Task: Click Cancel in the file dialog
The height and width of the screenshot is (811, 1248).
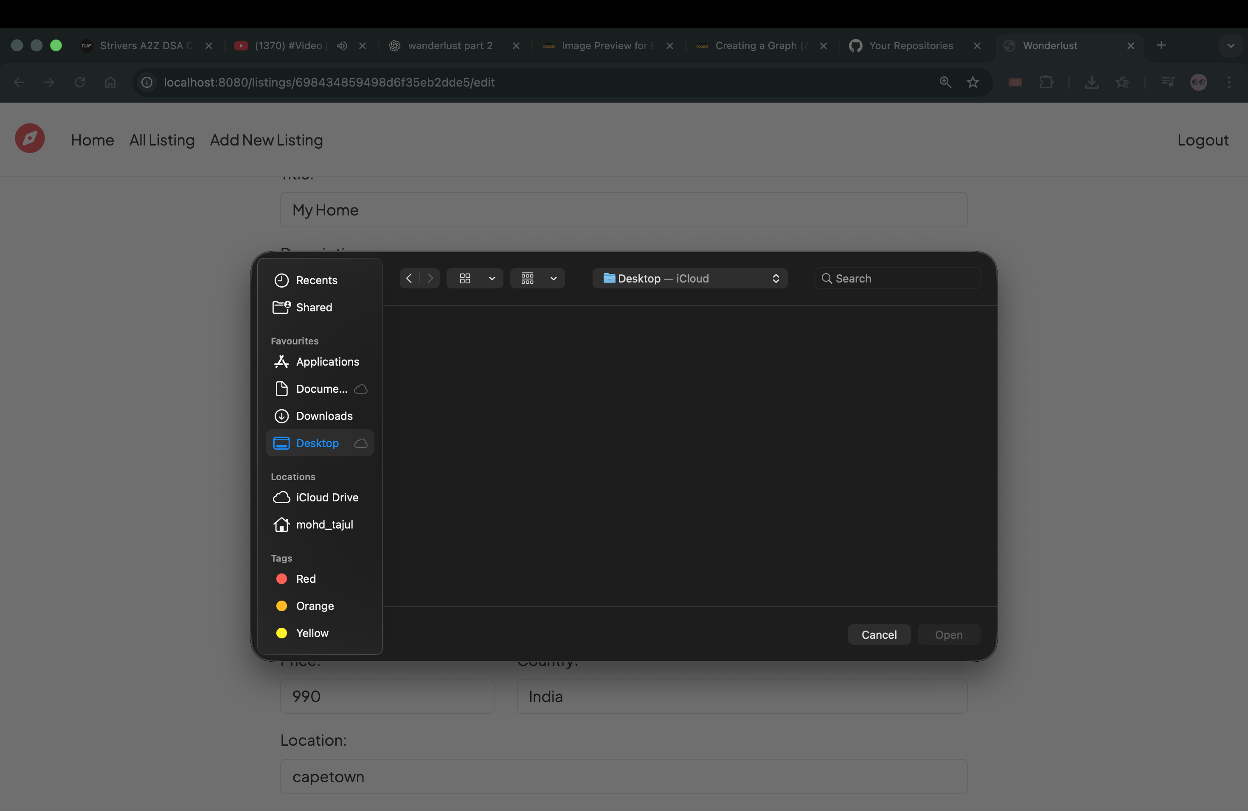Action: [x=880, y=635]
